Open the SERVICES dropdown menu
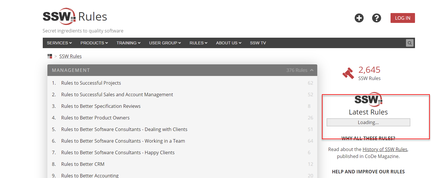 pos(59,43)
